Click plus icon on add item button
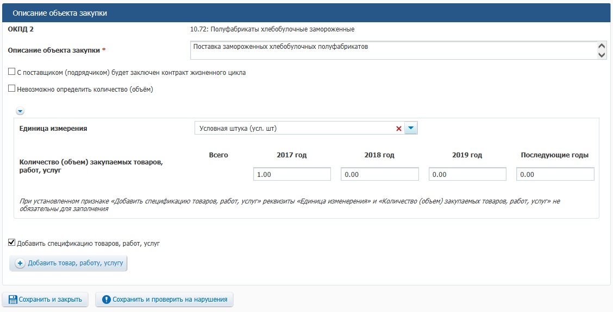Screen dimensions: 613x312 pos(20,263)
